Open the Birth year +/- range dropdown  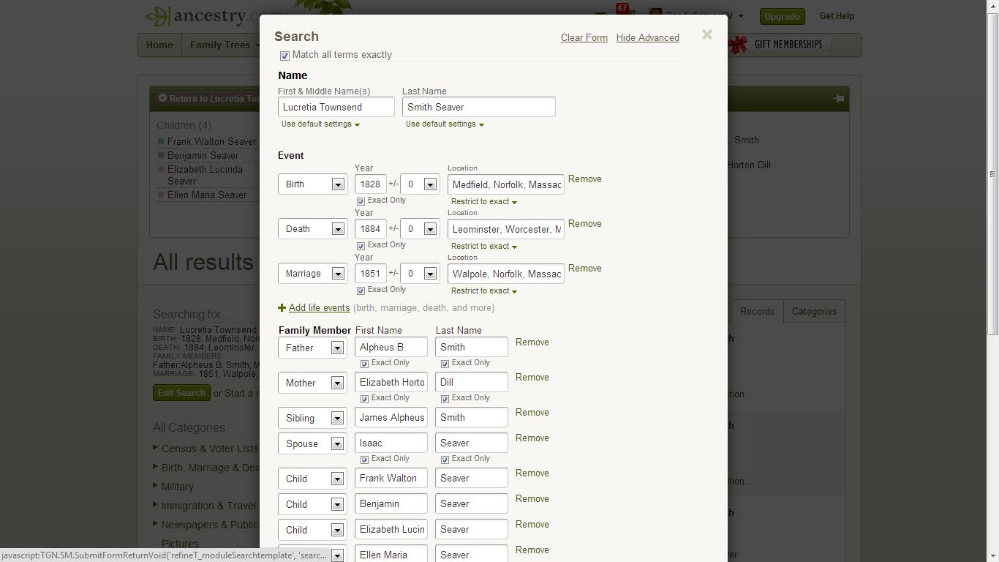coord(420,184)
